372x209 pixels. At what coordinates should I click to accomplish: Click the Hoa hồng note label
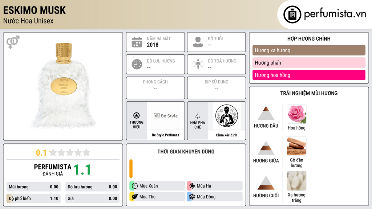pyautogui.click(x=296, y=128)
